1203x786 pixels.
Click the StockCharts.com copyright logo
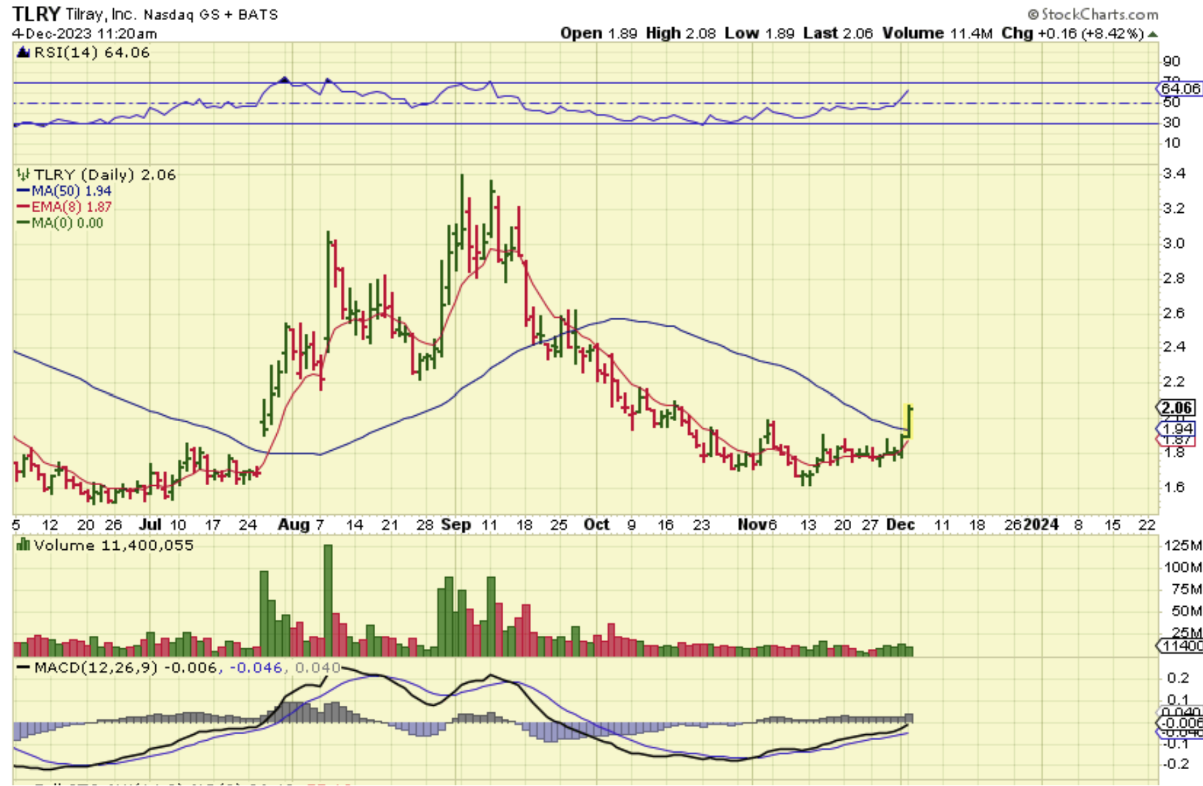(1092, 14)
